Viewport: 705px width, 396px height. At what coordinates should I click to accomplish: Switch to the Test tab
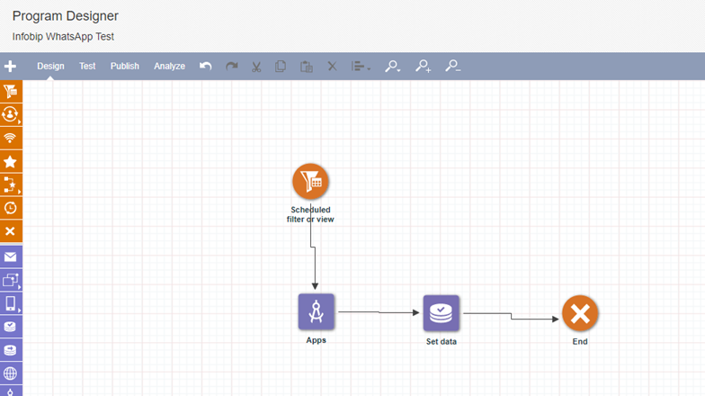(87, 67)
